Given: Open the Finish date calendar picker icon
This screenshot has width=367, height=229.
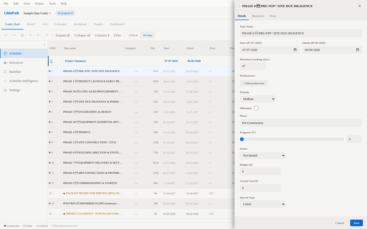Looking at the screenshot, I should click(358, 50).
